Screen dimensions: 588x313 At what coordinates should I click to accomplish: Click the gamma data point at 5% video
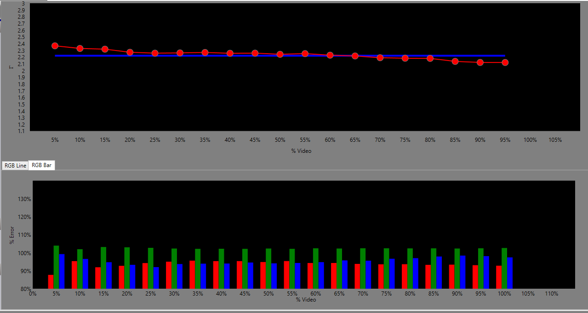55,46
